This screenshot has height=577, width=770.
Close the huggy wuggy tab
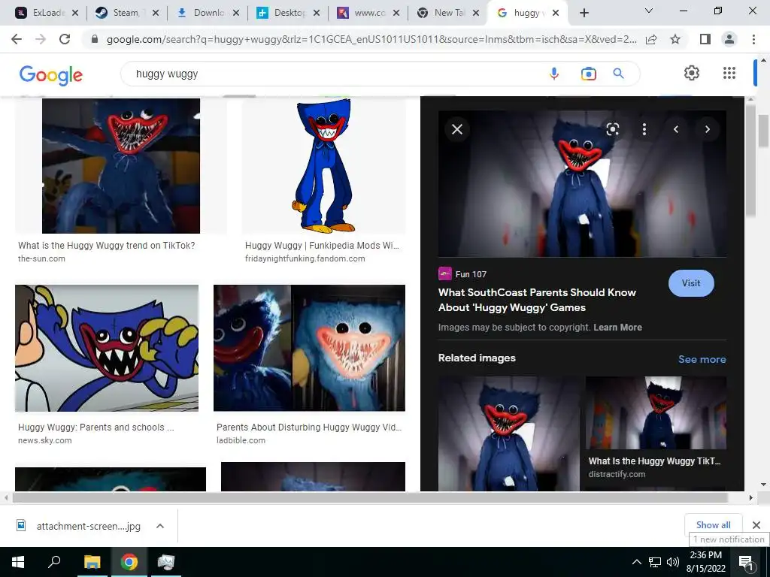556,13
